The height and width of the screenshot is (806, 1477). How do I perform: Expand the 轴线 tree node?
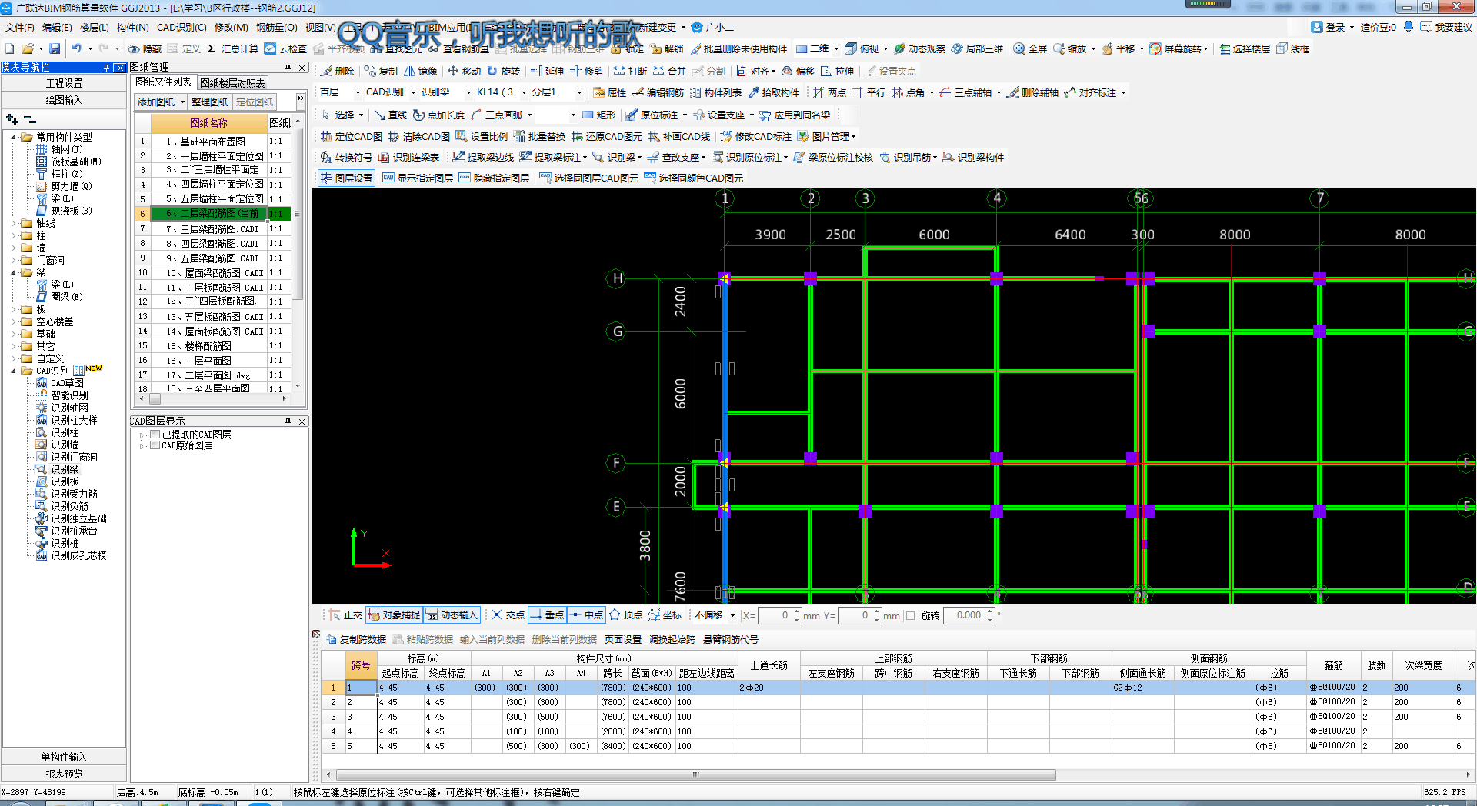pyautogui.click(x=13, y=224)
